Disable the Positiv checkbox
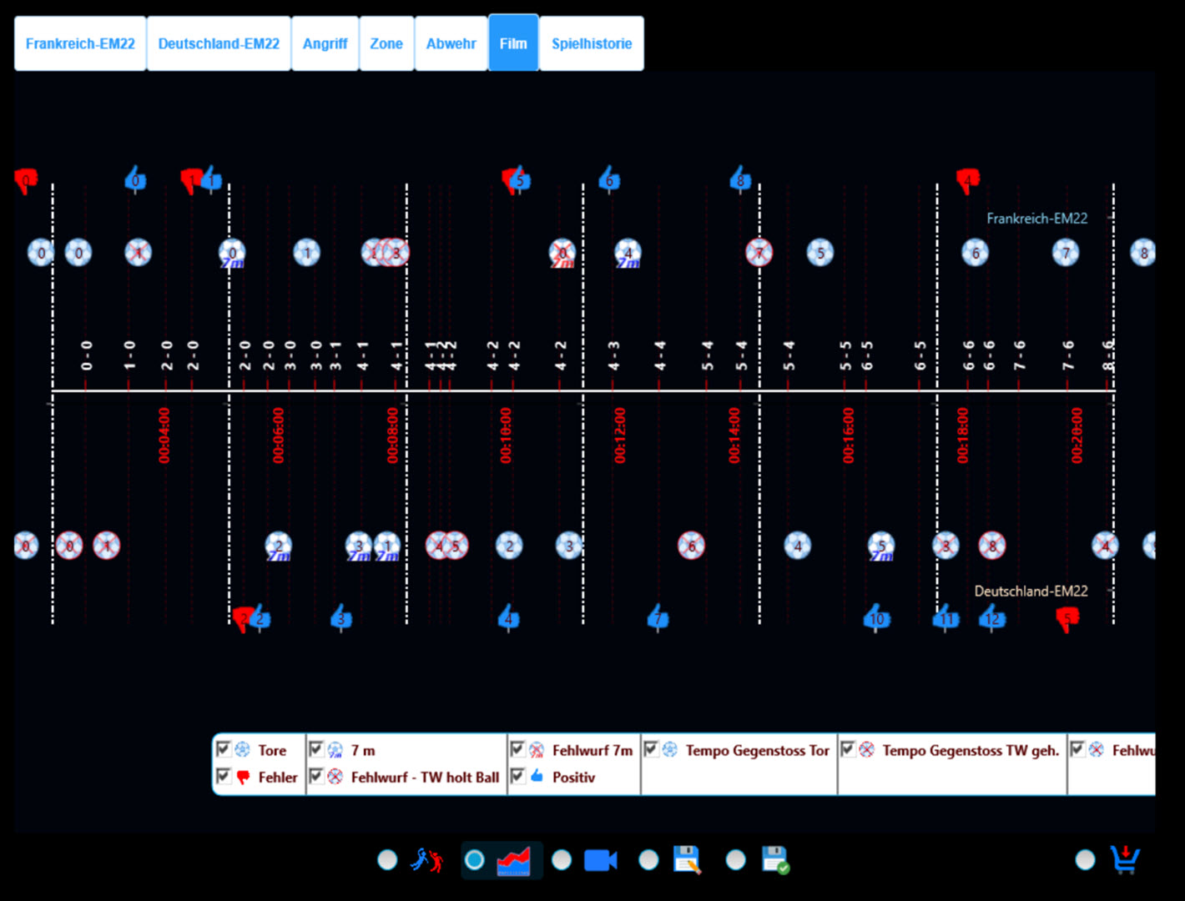Viewport: 1185px width, 901px height. point(517,776)
